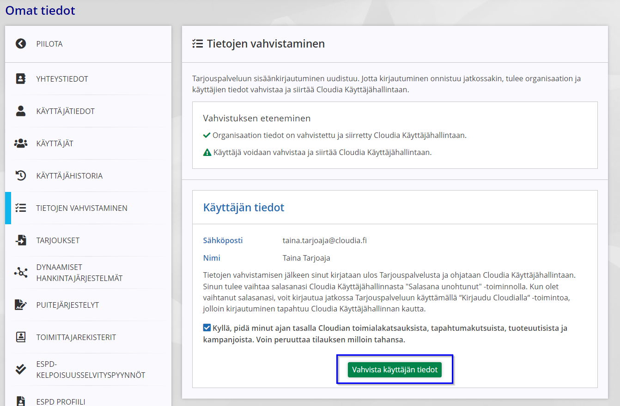620x406 pixels.
Task: Click the Tietojen vahvistaminen checklist sidebar icon
Action: 20,208
